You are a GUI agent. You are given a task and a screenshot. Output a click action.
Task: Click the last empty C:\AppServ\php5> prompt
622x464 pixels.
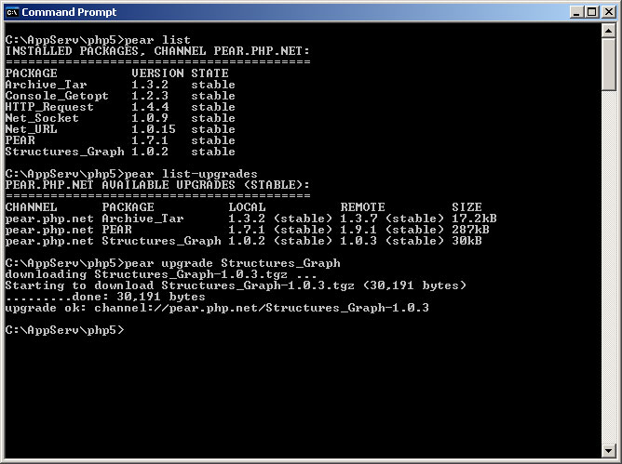point(64,330)
